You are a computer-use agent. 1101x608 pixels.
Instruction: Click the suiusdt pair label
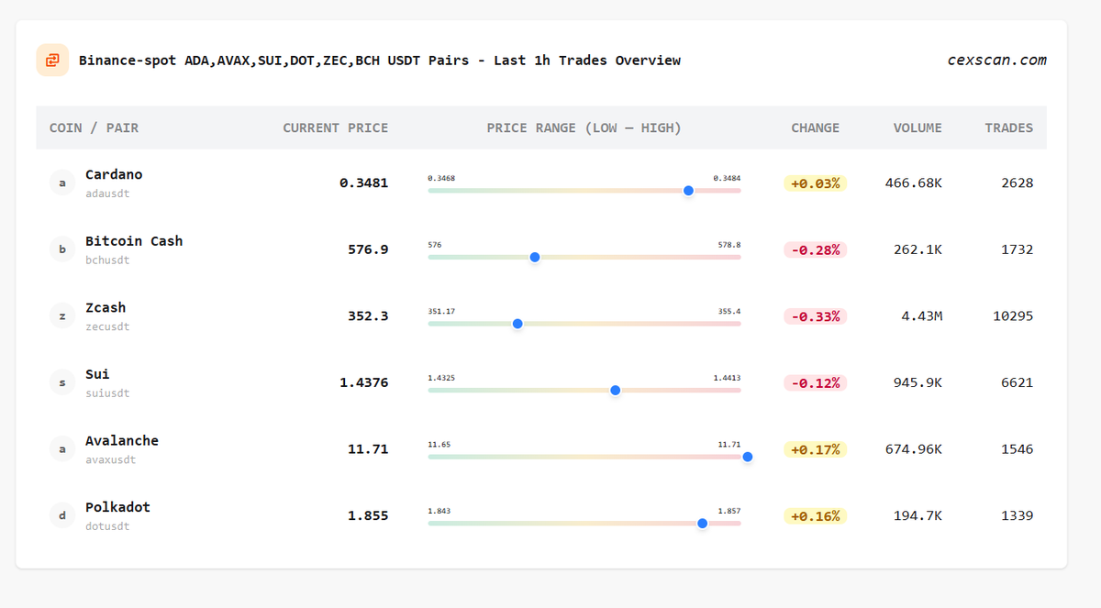tap(107, 393)
